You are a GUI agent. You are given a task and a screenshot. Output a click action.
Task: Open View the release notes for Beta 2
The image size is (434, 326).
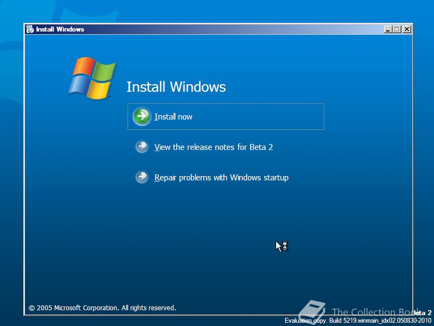[x=213, y=147]
